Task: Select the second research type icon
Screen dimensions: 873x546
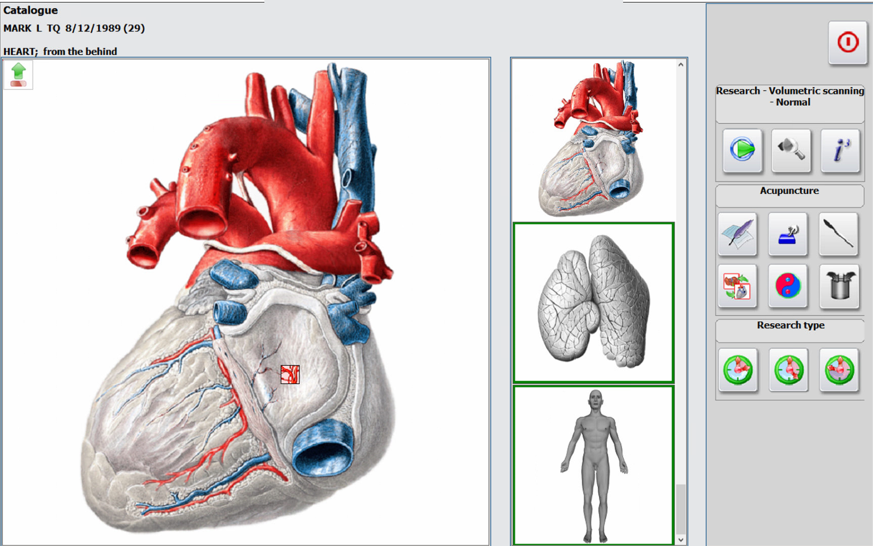Action: 788,370
